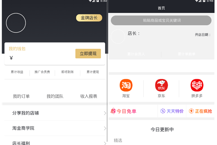This screenshot has width=217, height=145.
Task: Tap the profile avatar circle on dark header
Action: (x=16, y=23)
